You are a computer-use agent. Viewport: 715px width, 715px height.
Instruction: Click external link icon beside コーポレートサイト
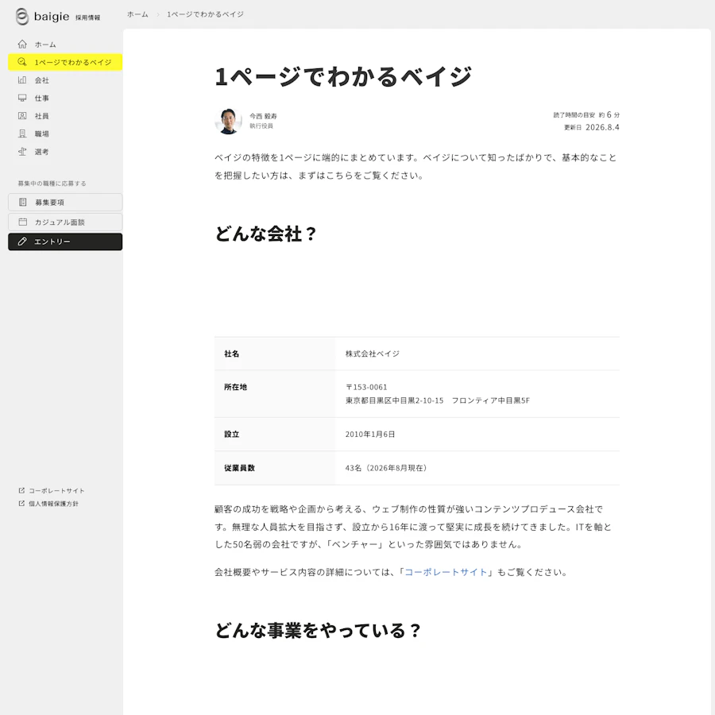pos(21,491)
